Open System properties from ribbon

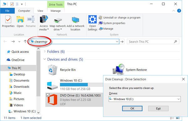click(x=112, y=23)
